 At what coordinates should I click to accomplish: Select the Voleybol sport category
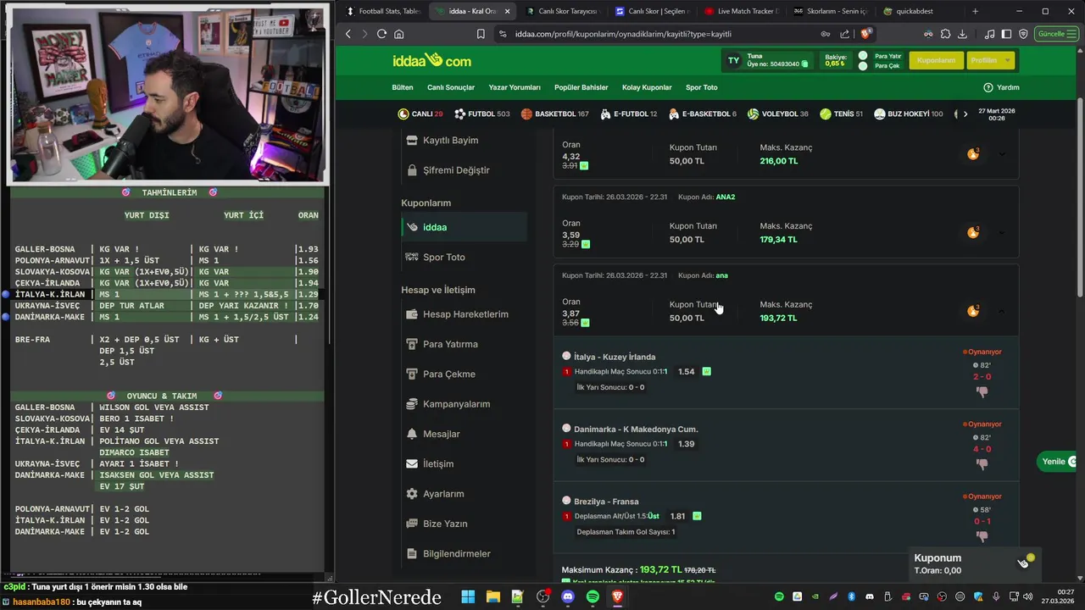(778, 114)
